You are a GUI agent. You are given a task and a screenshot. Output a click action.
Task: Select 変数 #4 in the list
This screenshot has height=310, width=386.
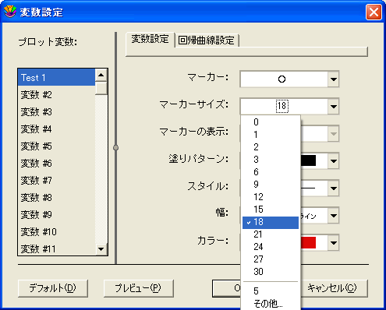tap(56, 129)
